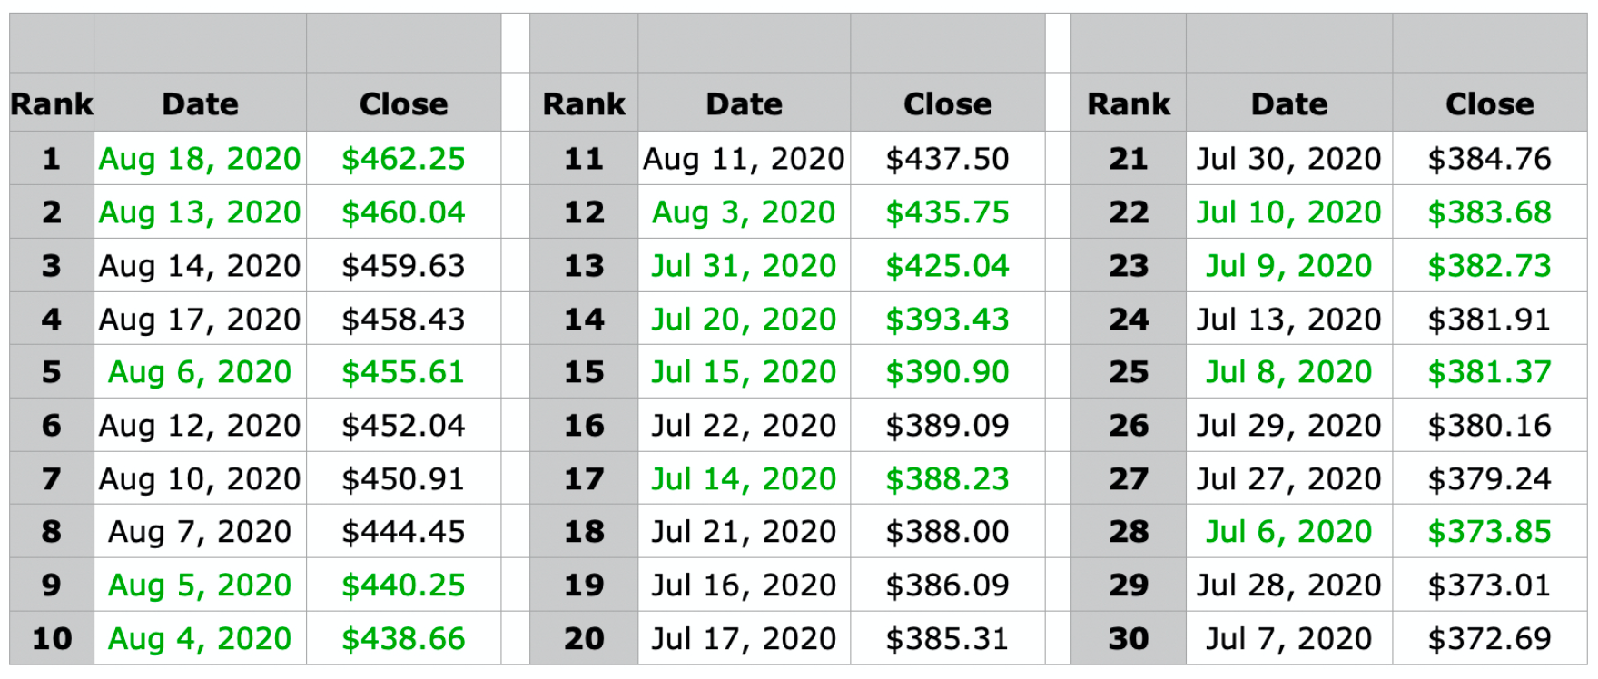Click the Jul 30, 2020 date cell
The image size is (1598, 679).
[1288, 159]
